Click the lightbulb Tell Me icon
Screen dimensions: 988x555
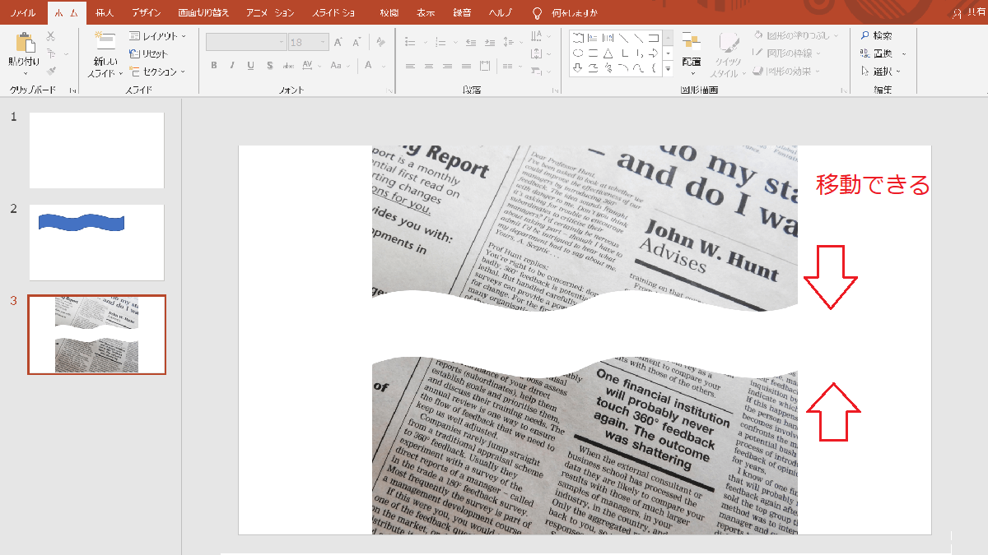(538, 13)
